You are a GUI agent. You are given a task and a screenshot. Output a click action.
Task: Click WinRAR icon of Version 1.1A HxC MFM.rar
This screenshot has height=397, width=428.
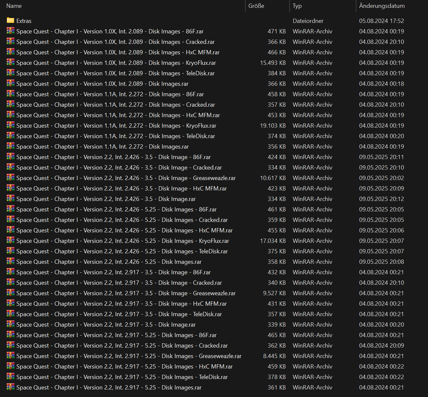(10, 115)
